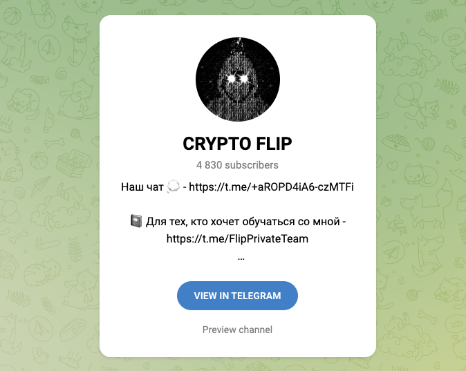Click the CRYPTO FLIP channel avatar
This screenshot has width=466, height=371.
(x=237, y=79)
